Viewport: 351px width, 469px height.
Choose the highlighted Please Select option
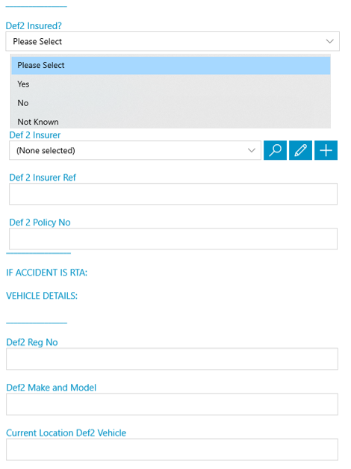(x=171, y=65)
